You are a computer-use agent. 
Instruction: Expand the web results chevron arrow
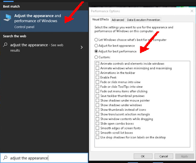pyautogui.click(x=82, y=47)
